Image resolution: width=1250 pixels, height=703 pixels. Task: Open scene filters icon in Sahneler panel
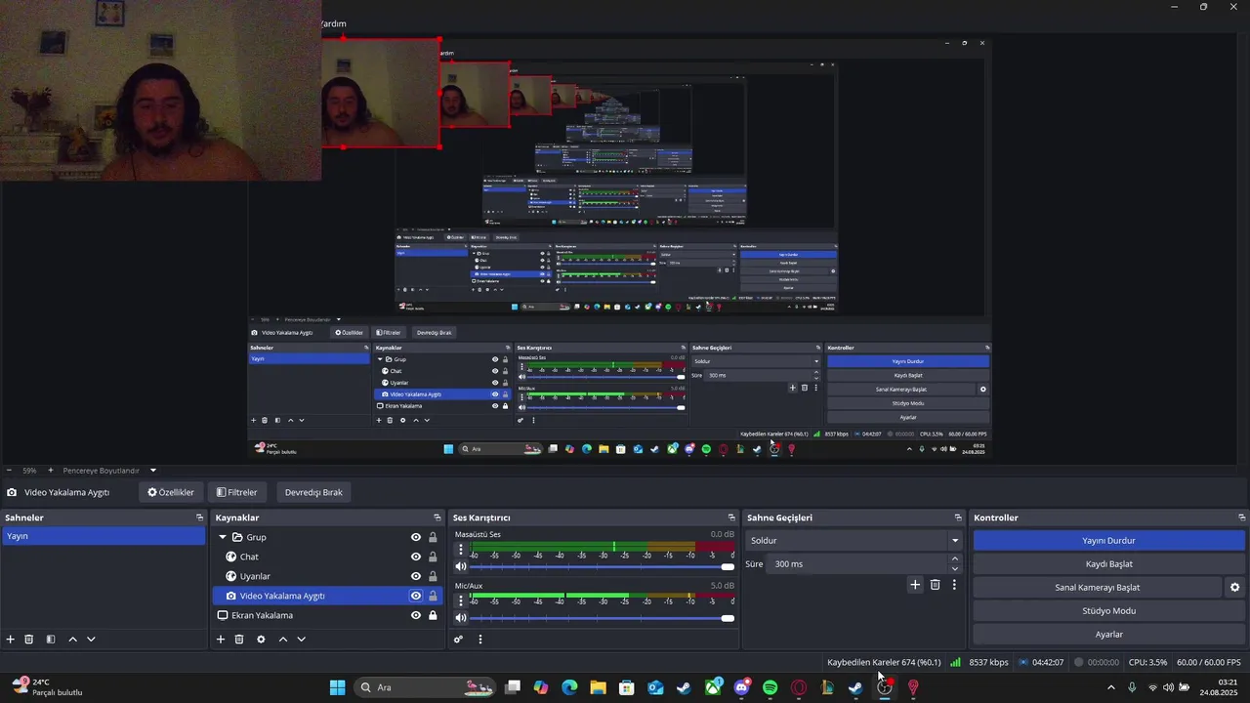tap(51, 640)
